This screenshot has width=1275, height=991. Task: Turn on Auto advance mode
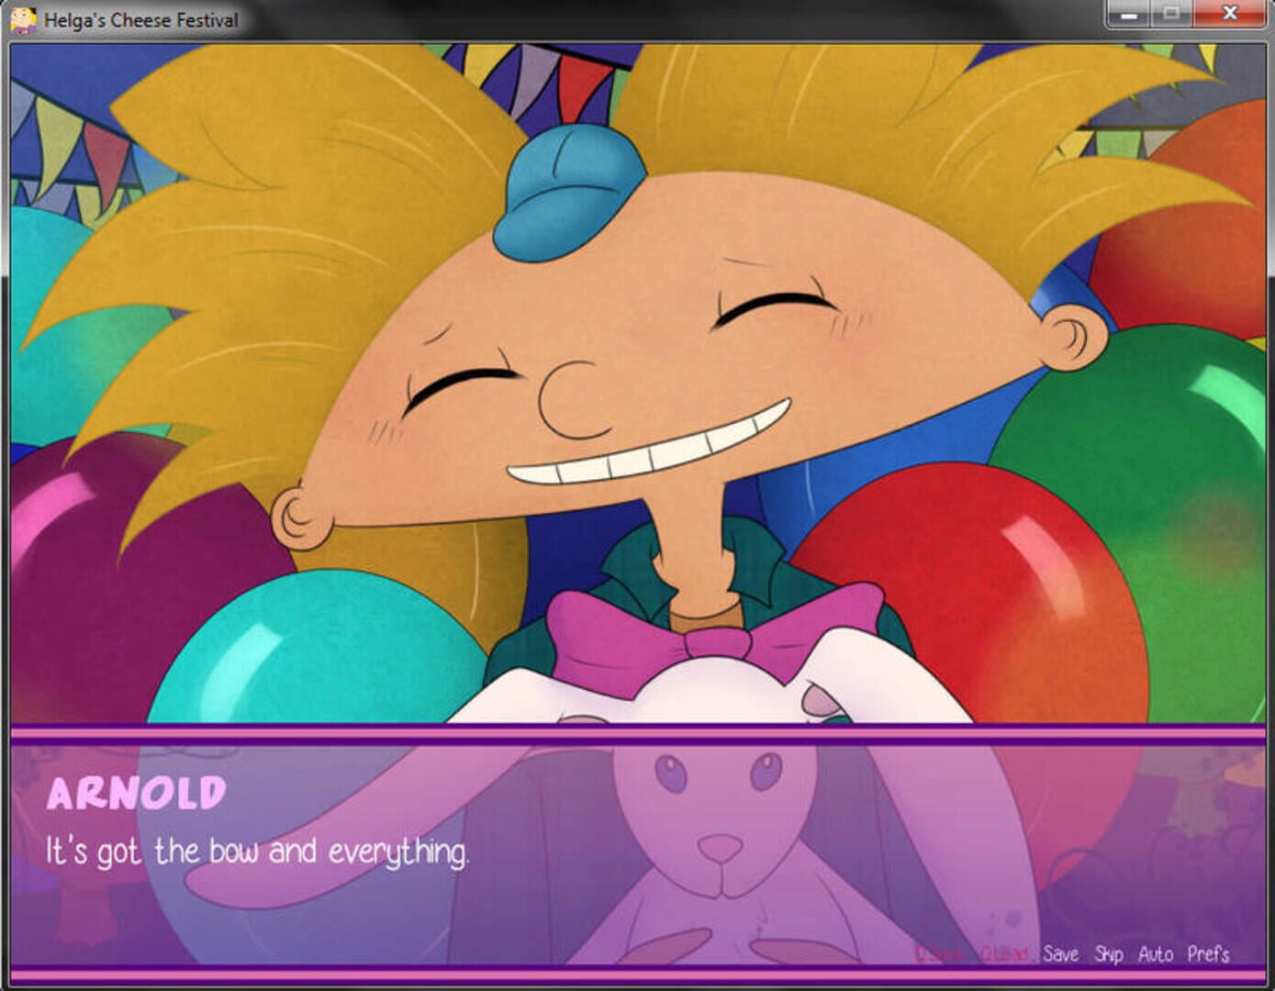1156,954
